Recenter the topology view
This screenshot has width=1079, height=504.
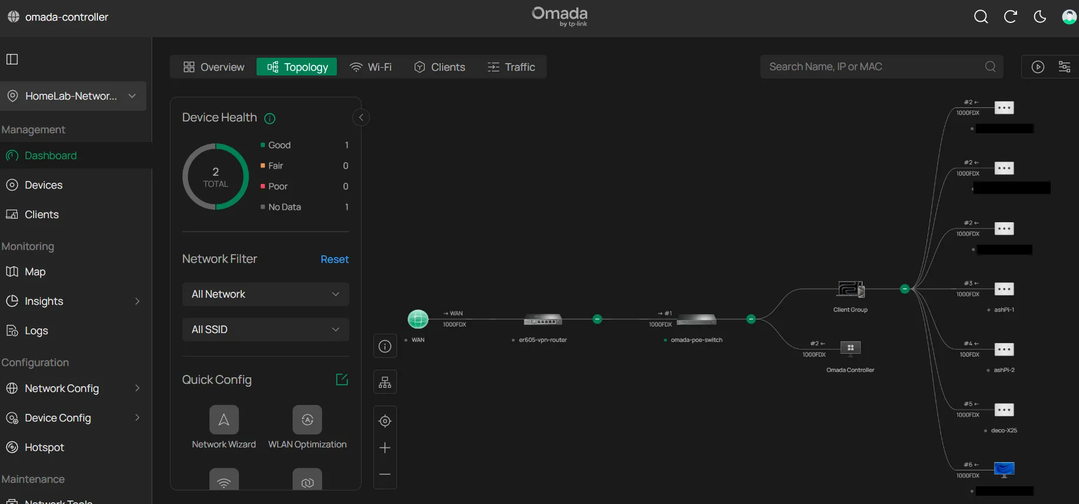tap(385, 421)
